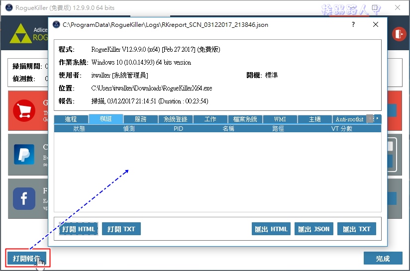
Task: Click RogueKiller app icon in title bar
Action: [x=9, y=7]
